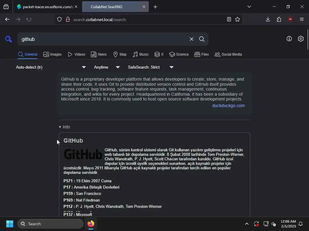Click the sync tray icon with red dot
This screenshot has width=309, height=231.
tap(256, 224)
